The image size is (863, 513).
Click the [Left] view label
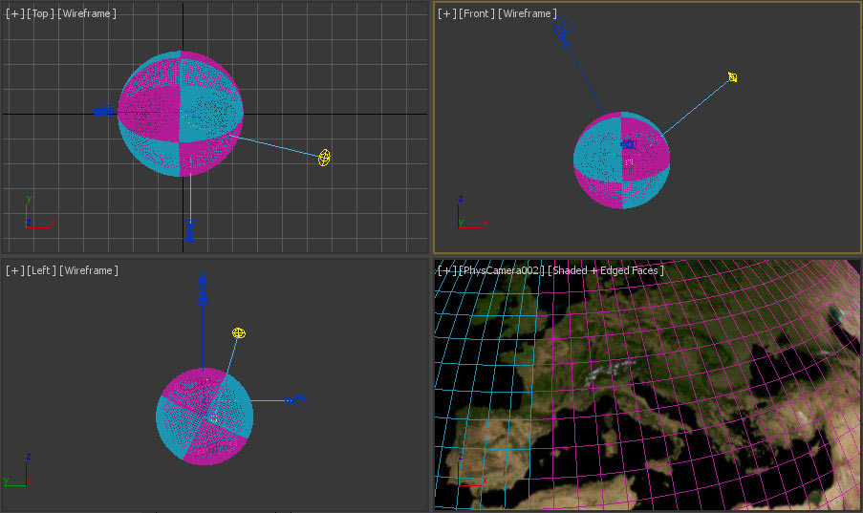[x=41, y=271]
